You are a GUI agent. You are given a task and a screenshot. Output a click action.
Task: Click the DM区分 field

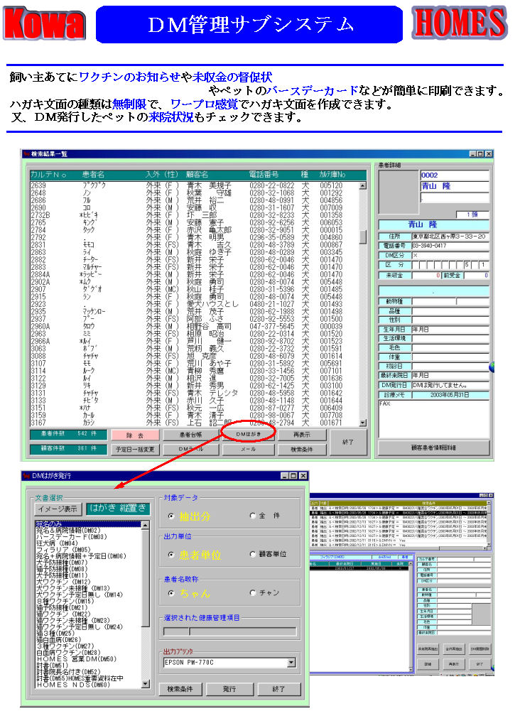click(450, 255)
